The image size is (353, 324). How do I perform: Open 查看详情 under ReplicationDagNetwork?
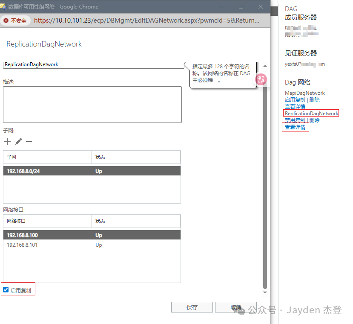(x=295, y=127)
